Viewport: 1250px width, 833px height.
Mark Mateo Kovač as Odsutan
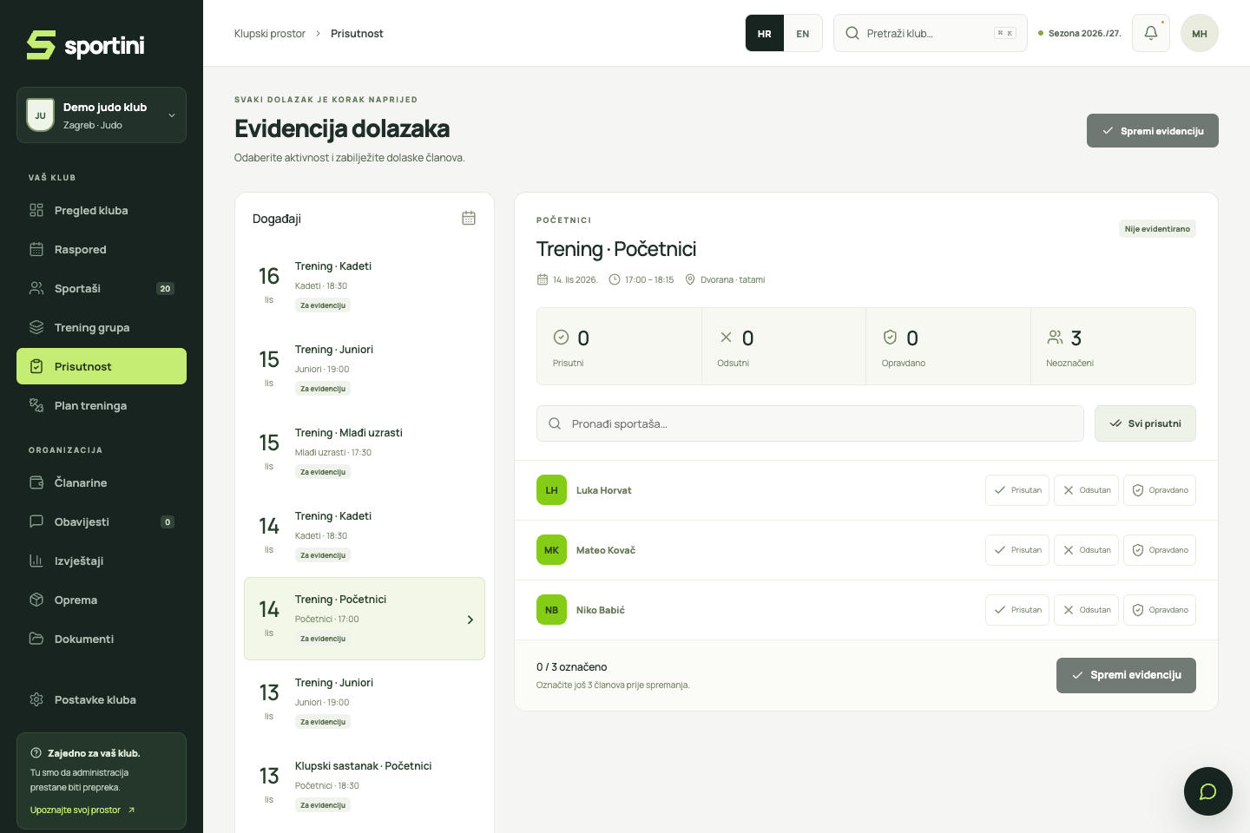point(1087,550)
